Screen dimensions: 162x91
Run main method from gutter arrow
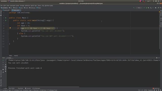[6, 20]
